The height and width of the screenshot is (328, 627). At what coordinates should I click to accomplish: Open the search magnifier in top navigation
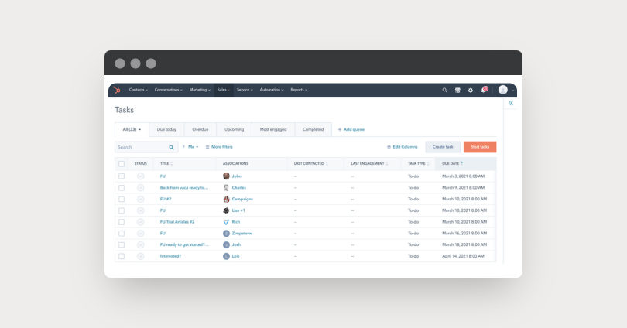pos(444,91)
